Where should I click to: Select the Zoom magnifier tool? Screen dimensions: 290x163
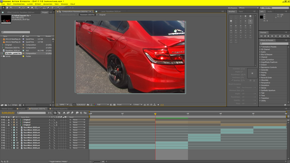(x=11, y=8)
